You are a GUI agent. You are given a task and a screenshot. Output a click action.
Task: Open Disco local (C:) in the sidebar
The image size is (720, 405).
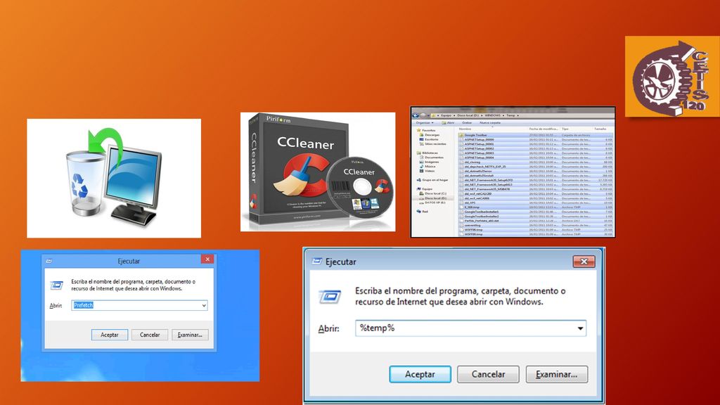click(x=432, y=193)
